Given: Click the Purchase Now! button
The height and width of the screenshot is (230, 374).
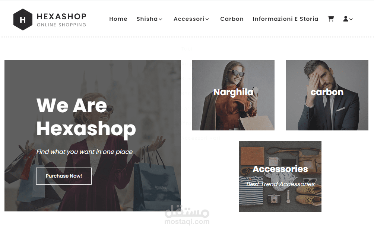Looking at the screenshot, I should tap(64, 176).
